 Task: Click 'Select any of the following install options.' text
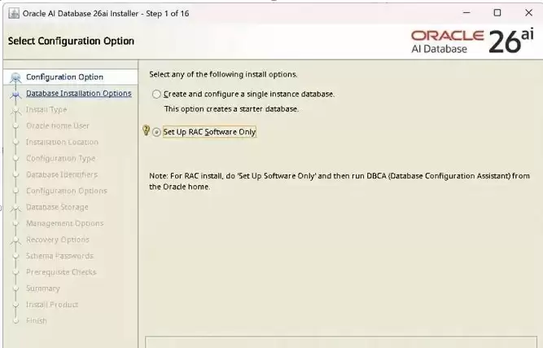coord(223,74)
